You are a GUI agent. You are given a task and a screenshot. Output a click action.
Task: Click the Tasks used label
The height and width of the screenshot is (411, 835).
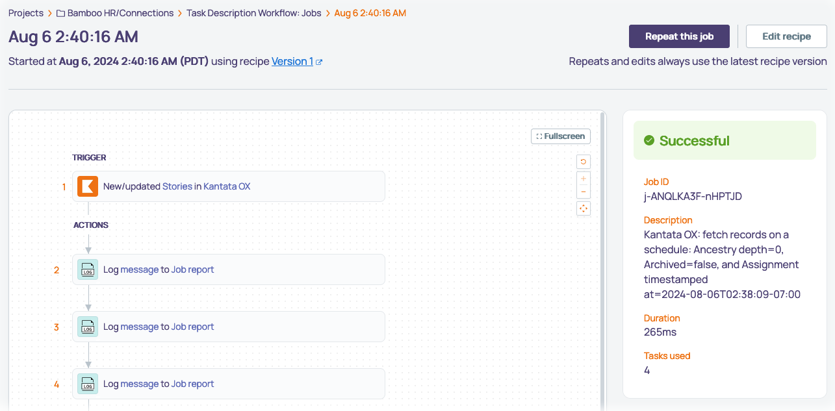667,356
